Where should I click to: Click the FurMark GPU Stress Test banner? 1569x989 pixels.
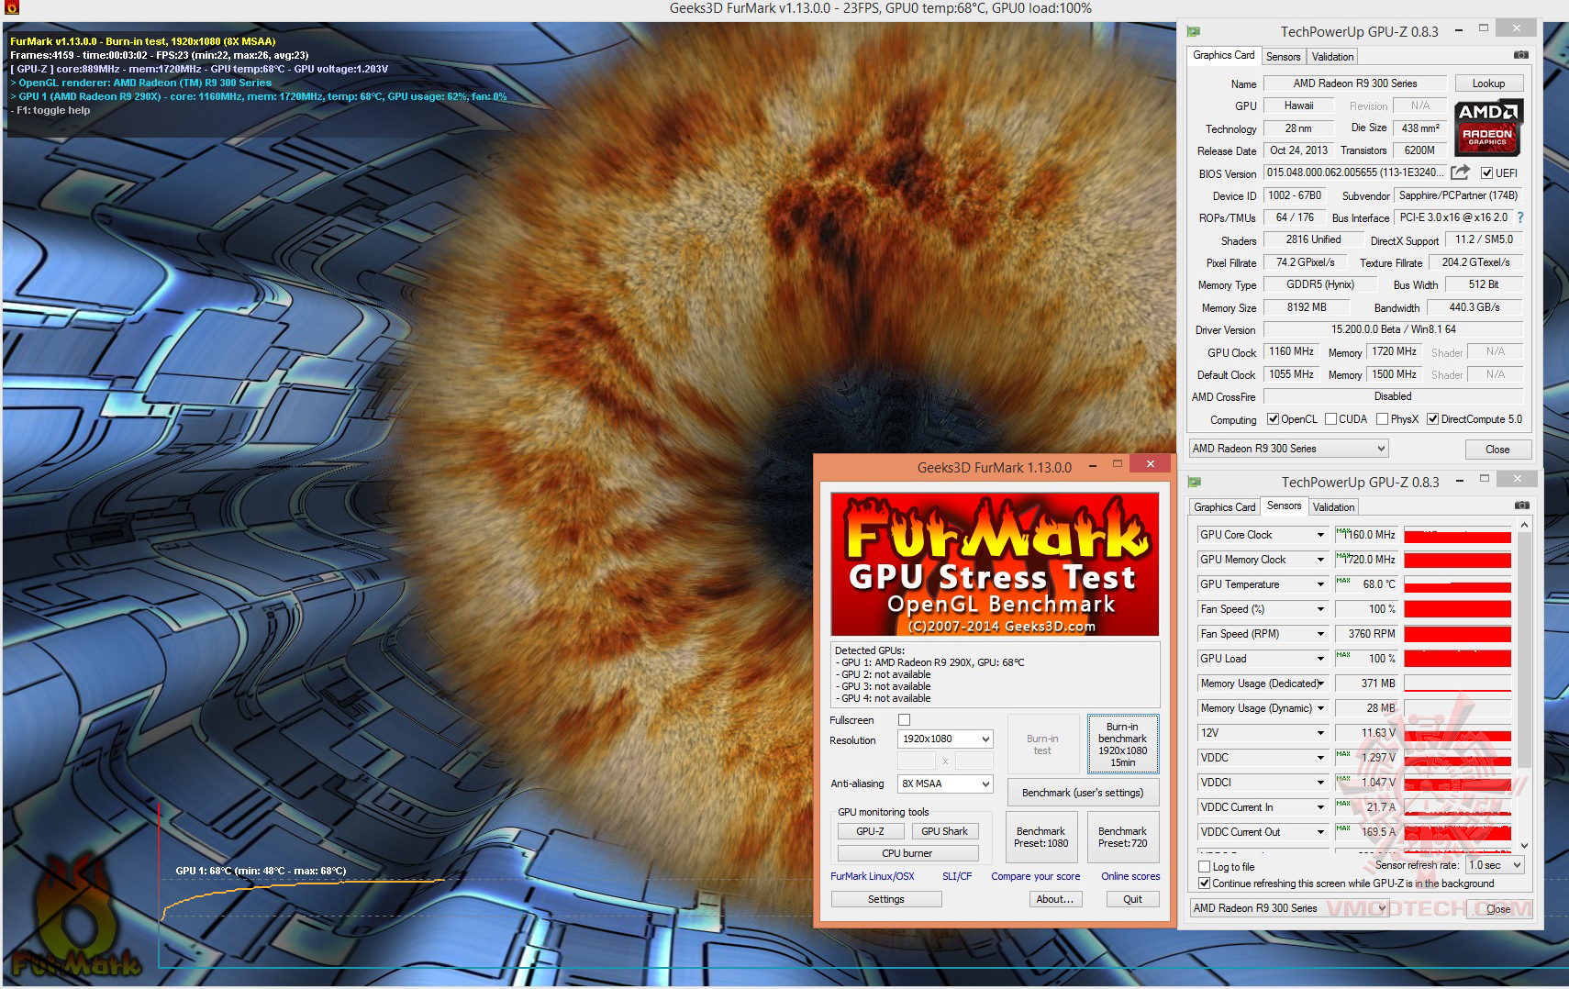995,564
